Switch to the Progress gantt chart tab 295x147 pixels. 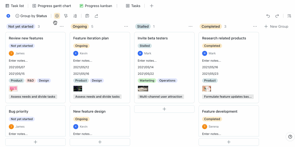pos(52,6)
